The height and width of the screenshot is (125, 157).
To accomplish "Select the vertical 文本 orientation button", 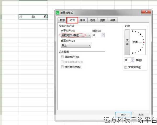I will coord(127,42).
